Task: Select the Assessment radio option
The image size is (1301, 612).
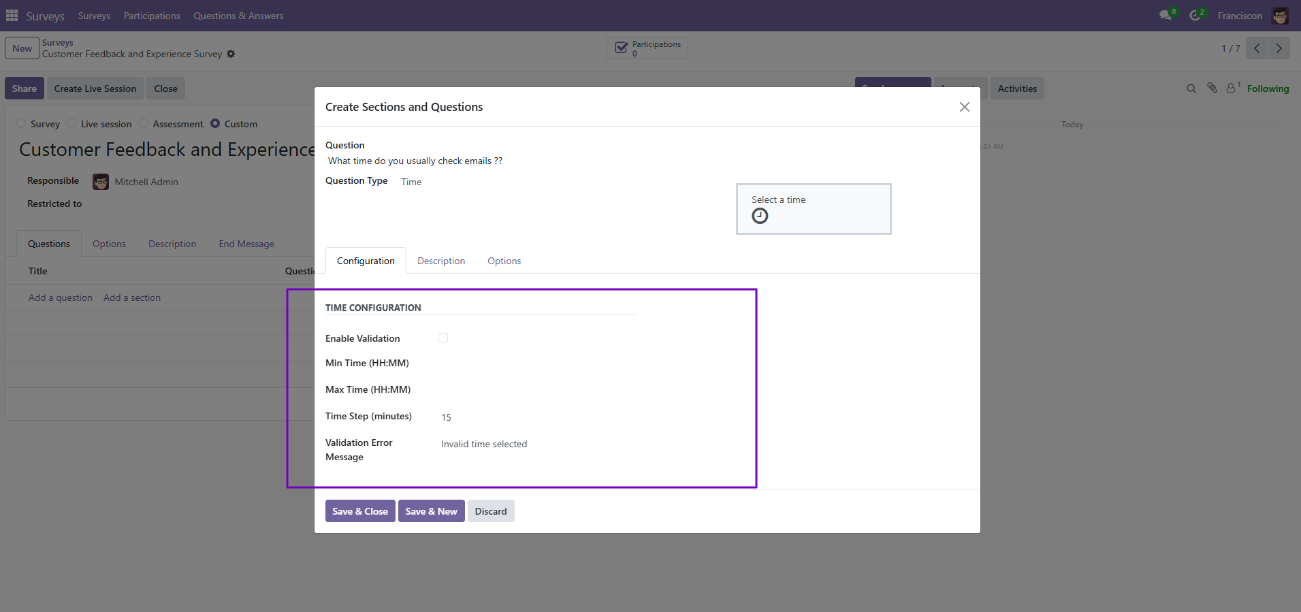Action: point(144,123)
